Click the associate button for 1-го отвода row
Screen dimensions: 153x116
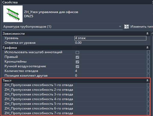coord(148,85)
